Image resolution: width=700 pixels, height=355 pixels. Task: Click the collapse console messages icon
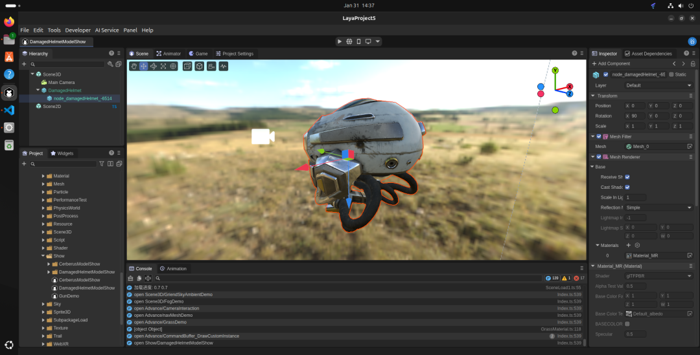(x=148, y=278)
